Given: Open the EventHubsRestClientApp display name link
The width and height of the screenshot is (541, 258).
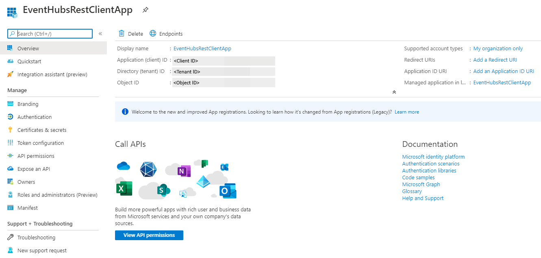Looking at the screenshot, I should [202, 48].
